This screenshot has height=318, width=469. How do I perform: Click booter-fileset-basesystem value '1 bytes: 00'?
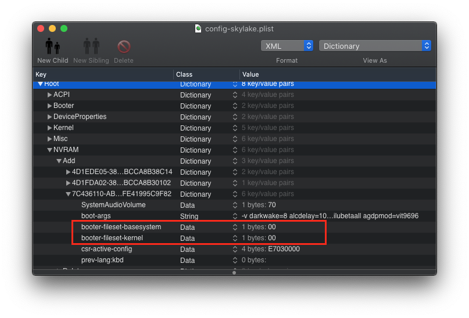pyautogui.click(x=259, y=227)
